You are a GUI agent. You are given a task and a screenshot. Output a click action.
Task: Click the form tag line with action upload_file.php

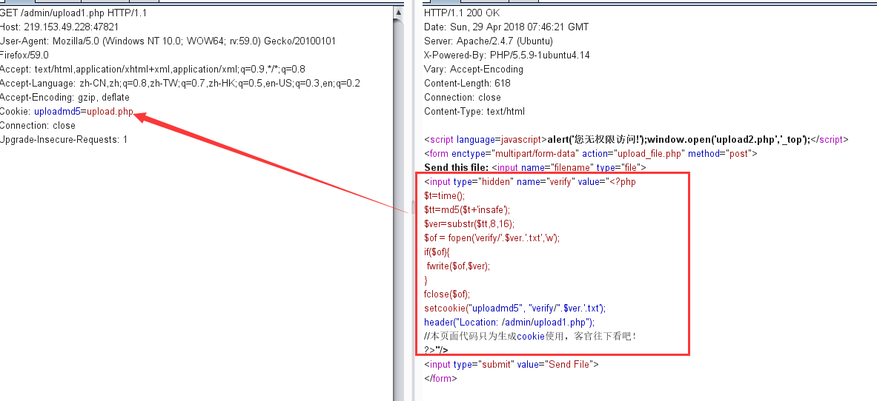591,154
